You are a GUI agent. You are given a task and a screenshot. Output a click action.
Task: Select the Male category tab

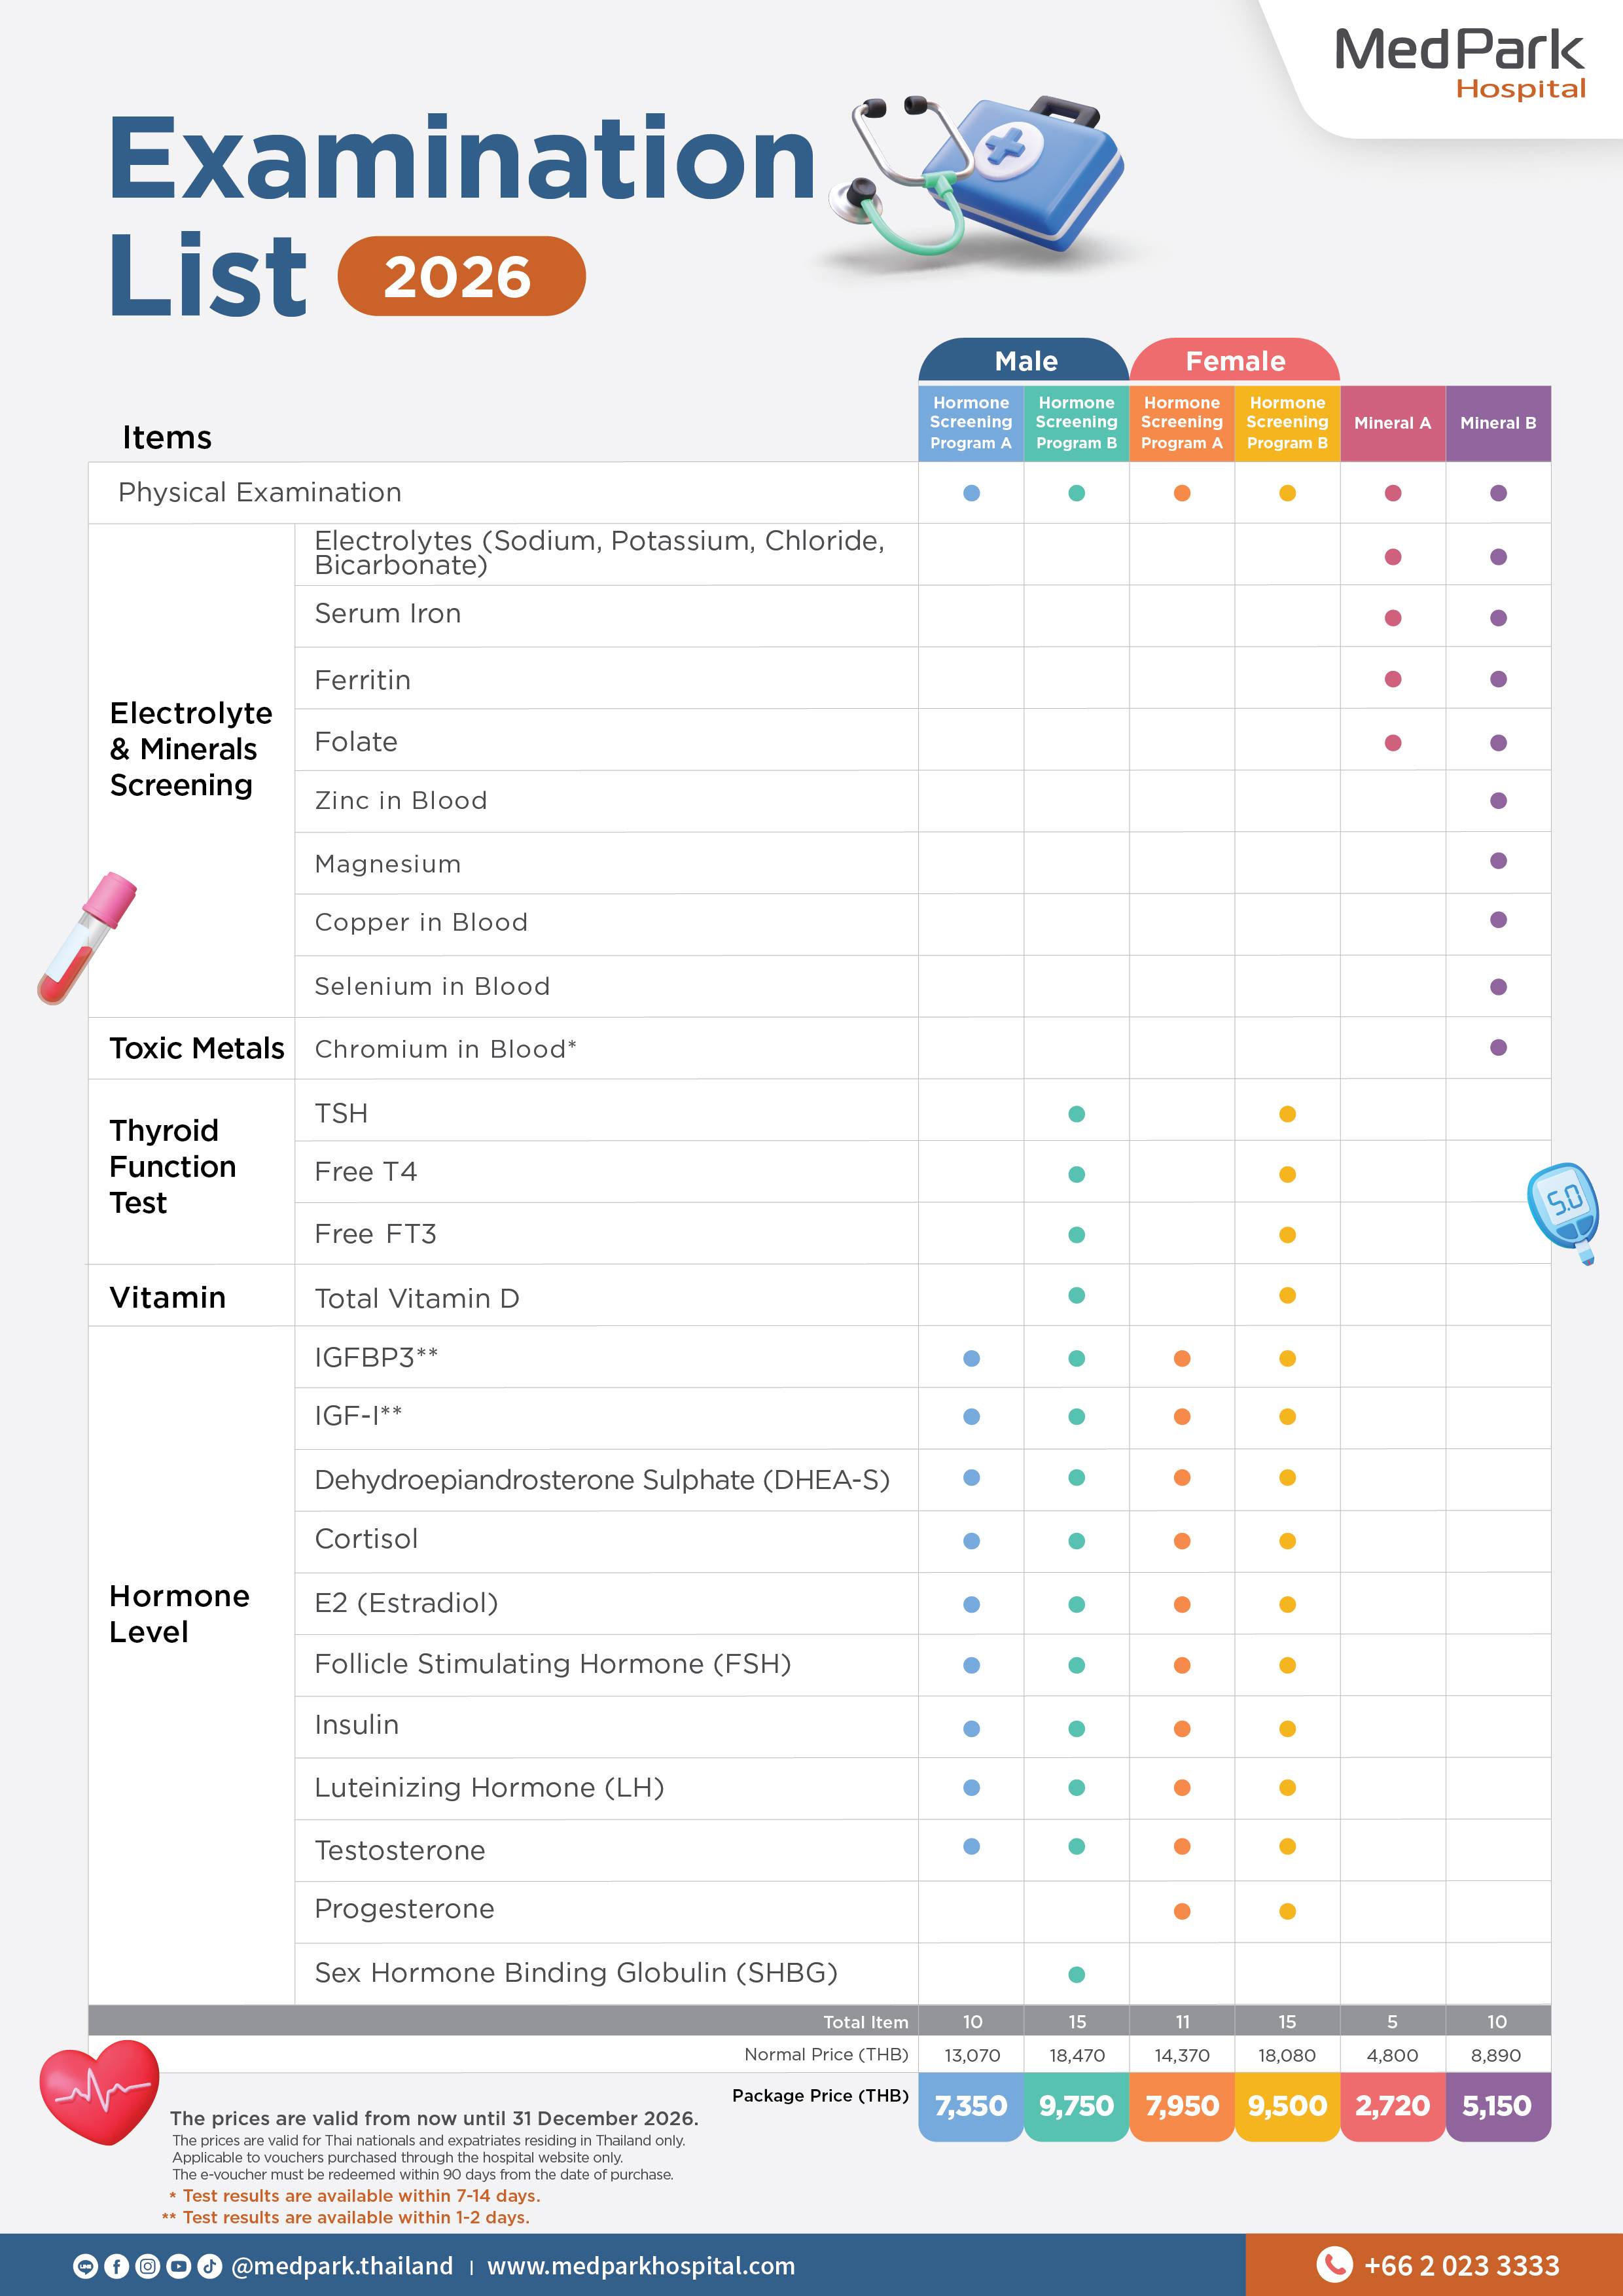(x=1024, y=360)
